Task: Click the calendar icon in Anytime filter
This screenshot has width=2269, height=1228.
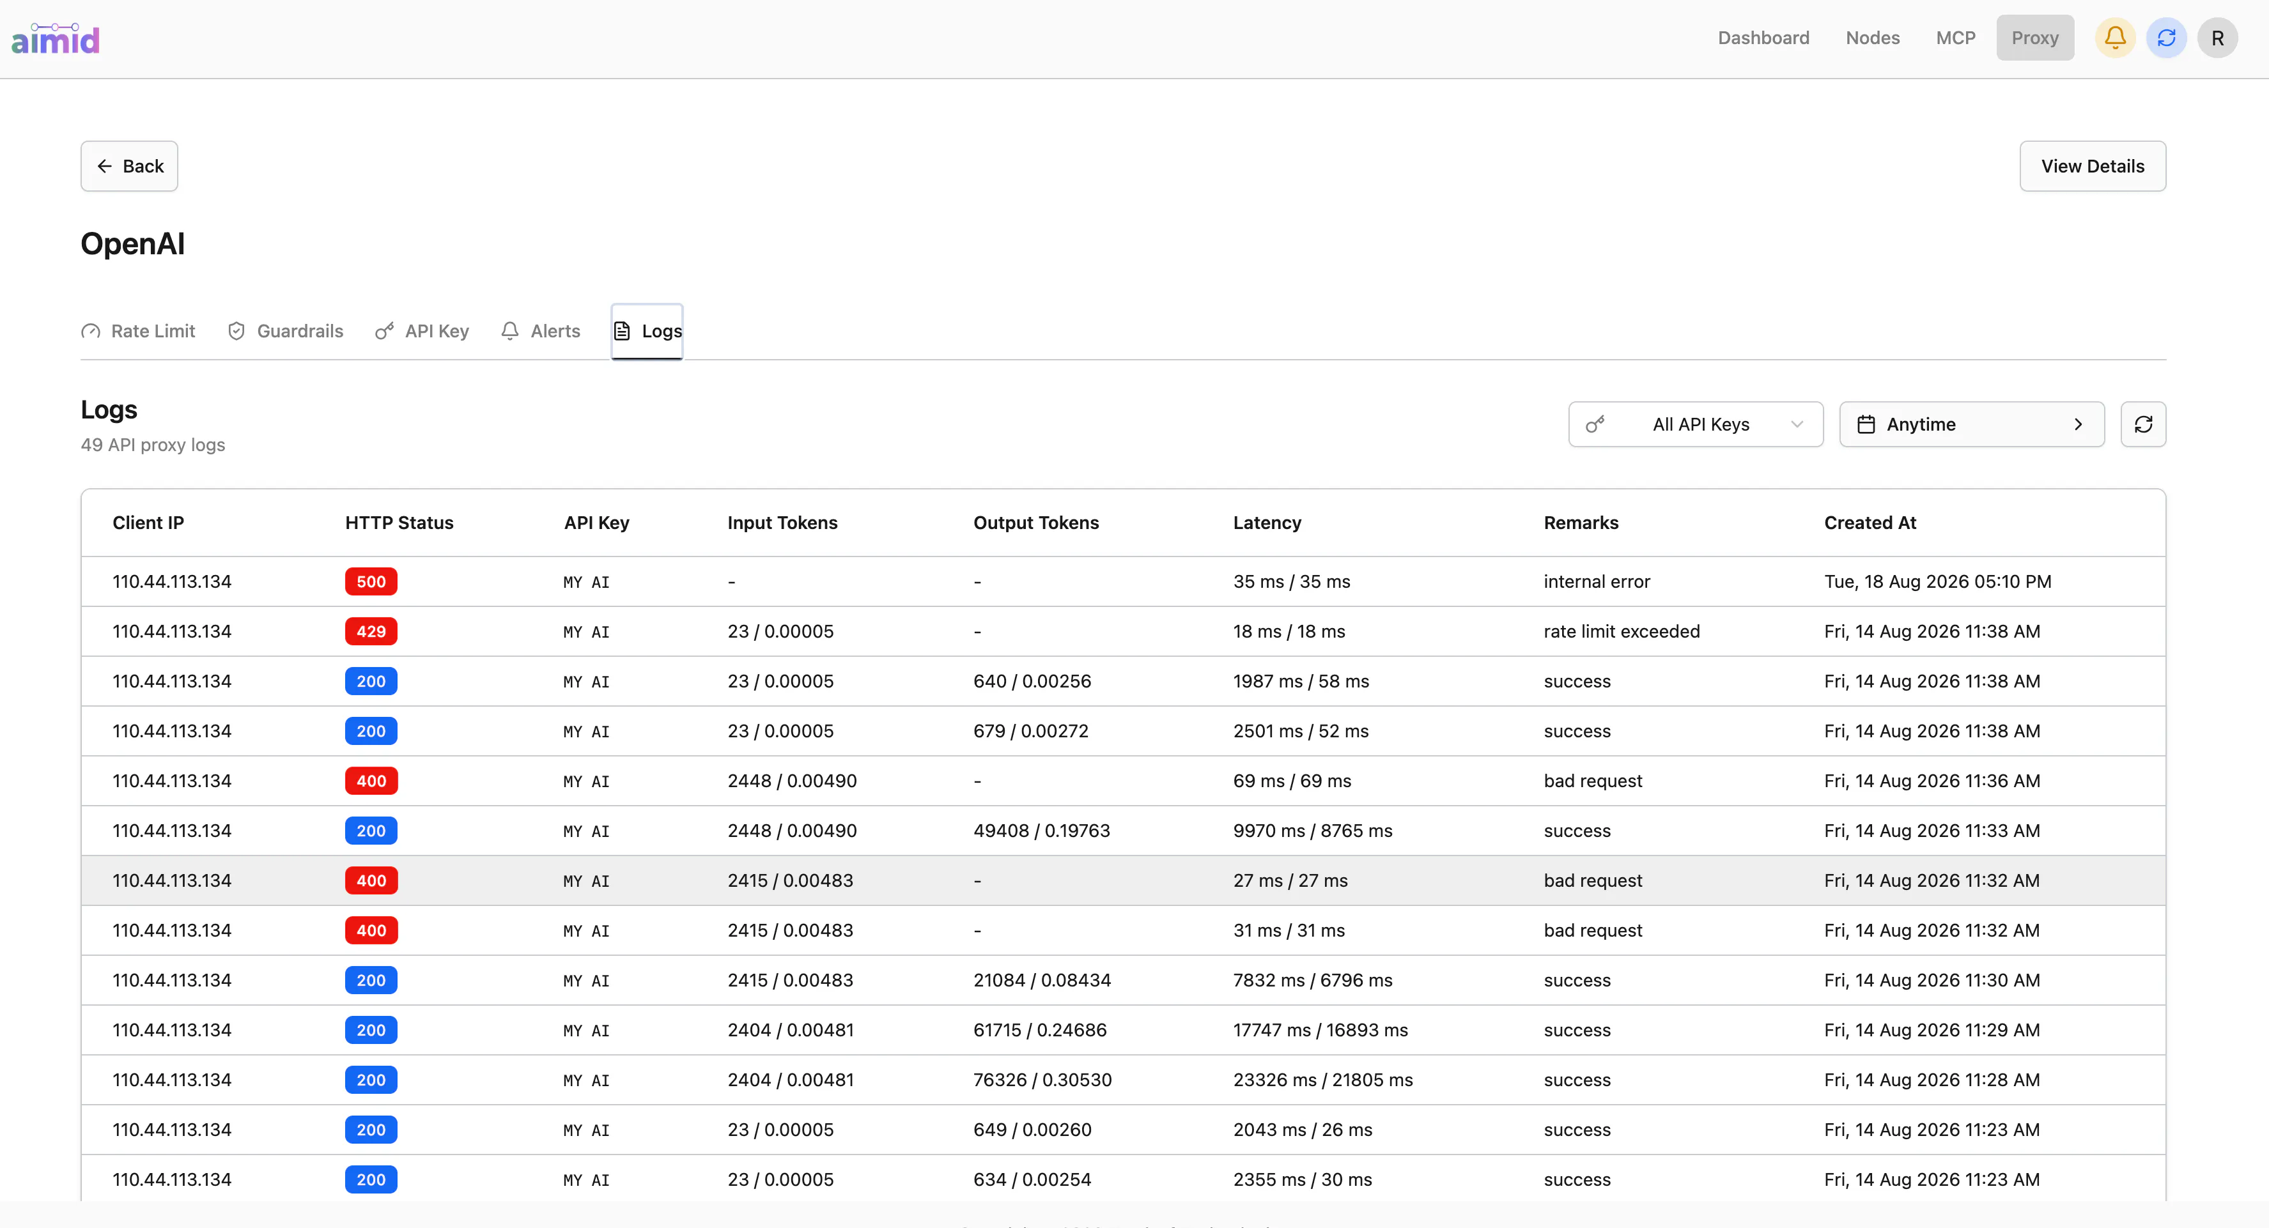Action: (1866, 424)
